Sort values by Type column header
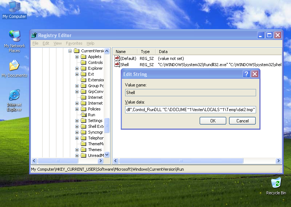Image resolution: width=291 pixels, height=207 pixels. pyautogui.click(x=147, y=52)
